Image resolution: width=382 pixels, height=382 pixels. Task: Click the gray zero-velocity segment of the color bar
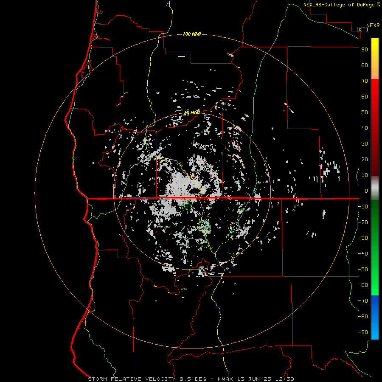pyautogui.click(x=375, y=188)
